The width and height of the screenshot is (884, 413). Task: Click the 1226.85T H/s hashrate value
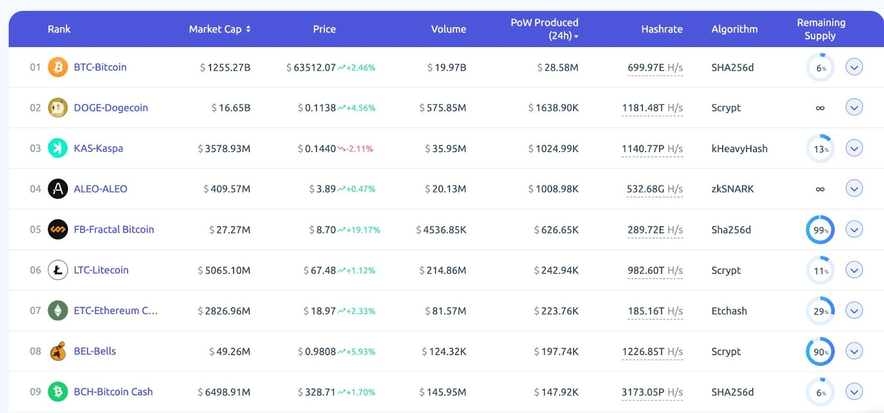653,352
